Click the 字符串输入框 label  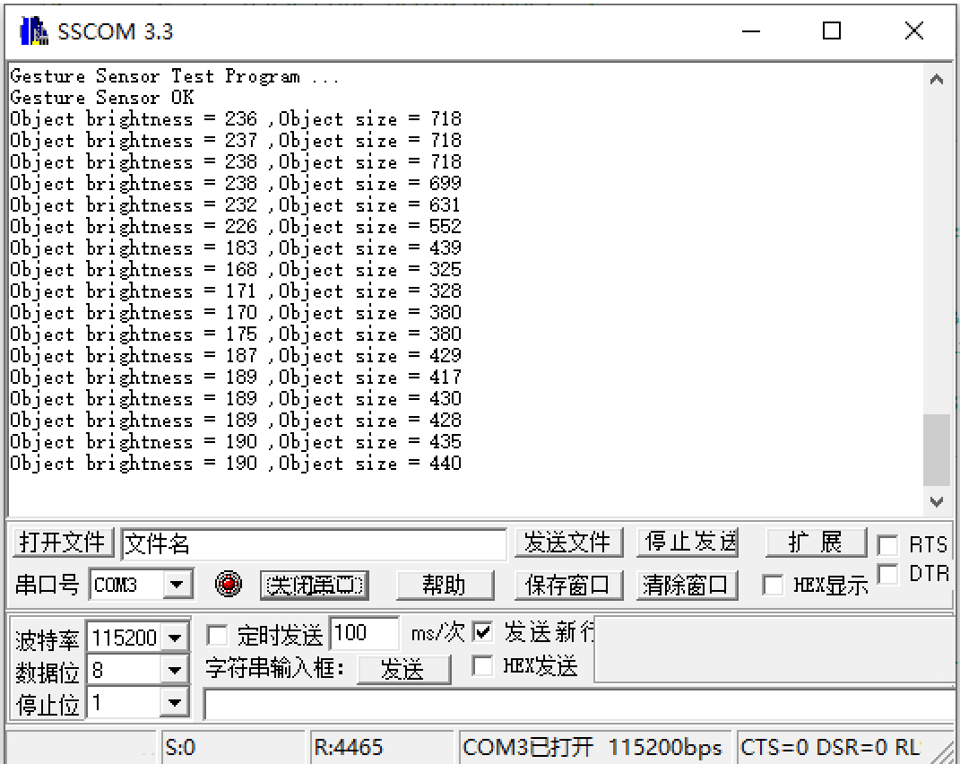[x=275, y=667]
